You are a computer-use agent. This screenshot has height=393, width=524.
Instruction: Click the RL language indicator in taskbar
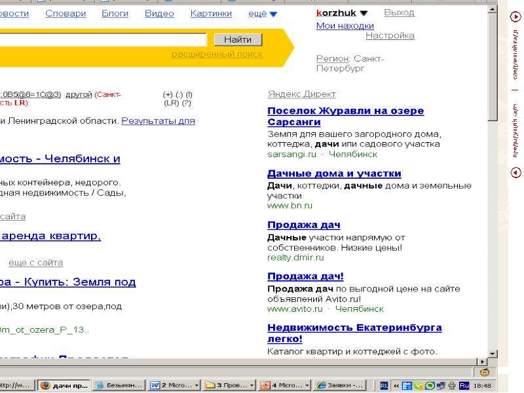point(384,386)
